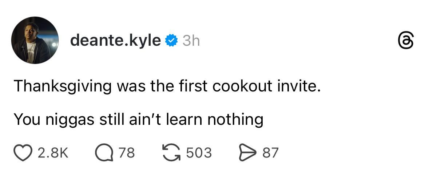View the 2.8K likes count
This screenshot has height=172, width=429.
point(53,153)
